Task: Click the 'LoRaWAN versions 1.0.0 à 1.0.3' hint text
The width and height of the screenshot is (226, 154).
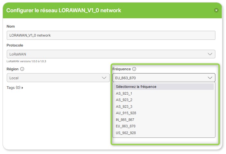Action: pos(26,61)
